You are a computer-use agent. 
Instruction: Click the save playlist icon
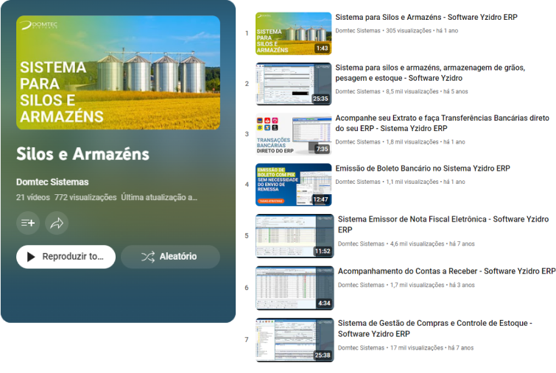tap(28, 223)
